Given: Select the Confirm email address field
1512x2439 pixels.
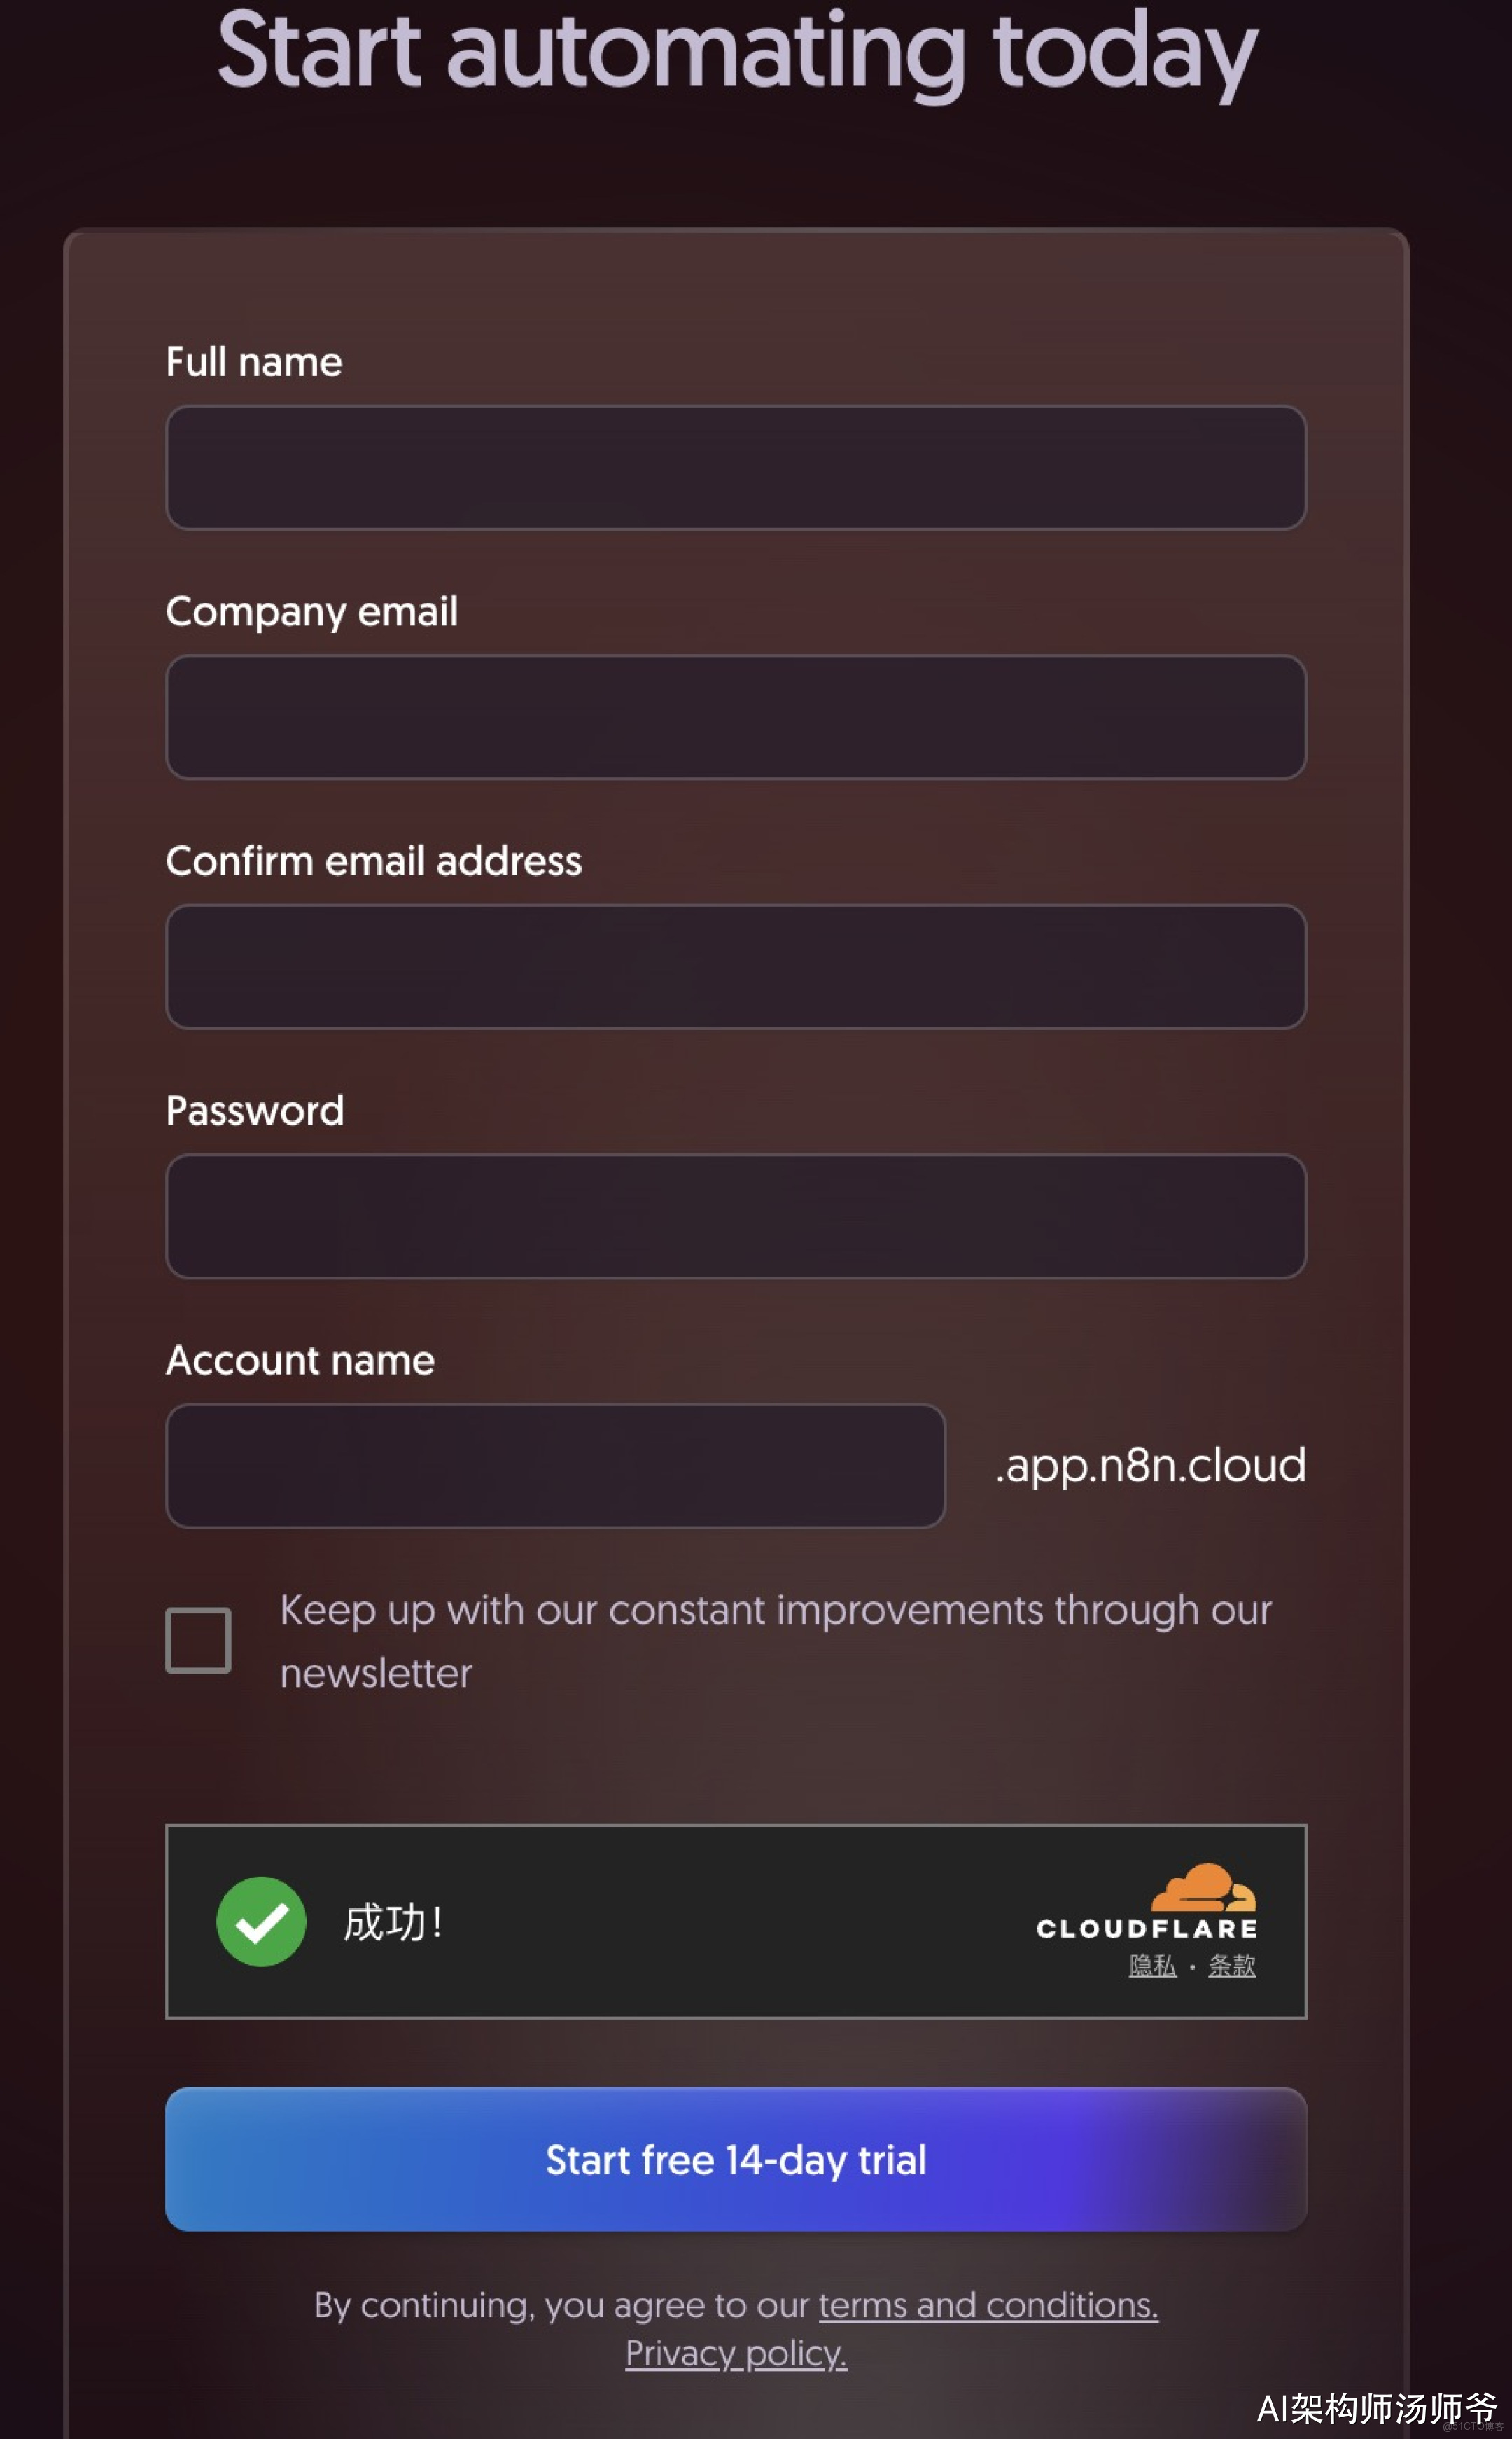Looking at the screenshot, I should (736, 966).
